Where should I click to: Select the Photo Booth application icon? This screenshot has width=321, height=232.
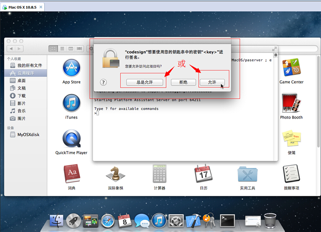point(291,103)
